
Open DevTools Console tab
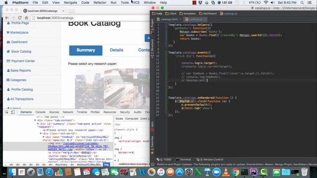coord(41,112)
